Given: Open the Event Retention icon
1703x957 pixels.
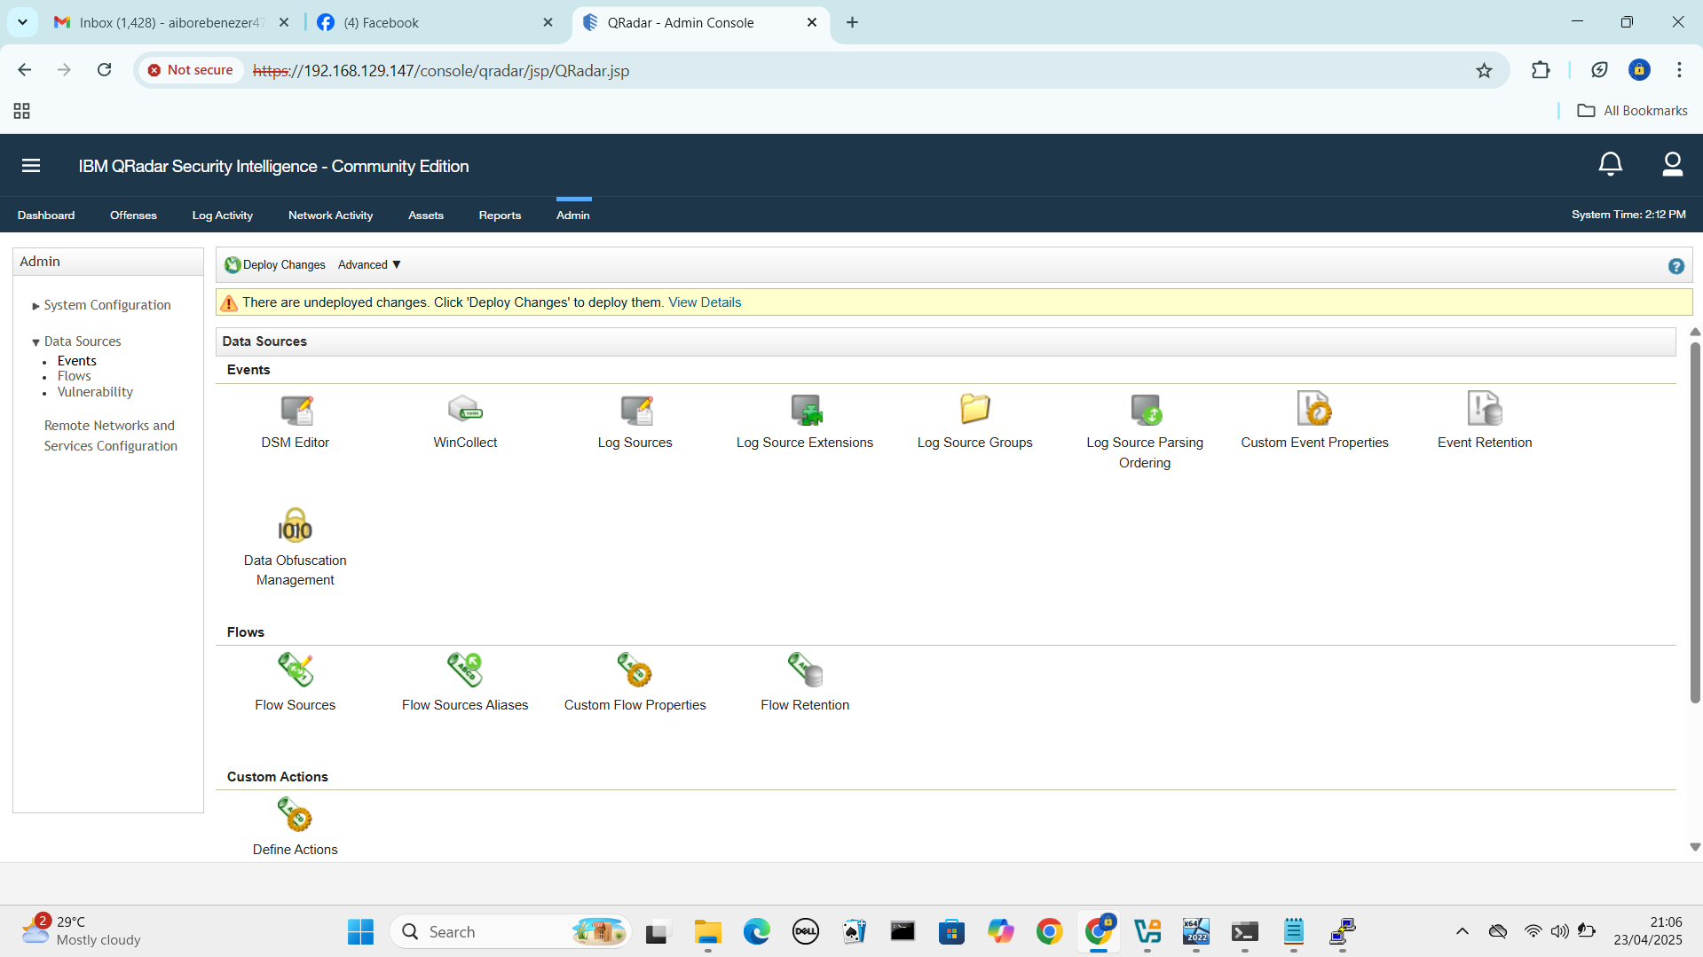Looking at the screenshot, I should point(1485,410).
